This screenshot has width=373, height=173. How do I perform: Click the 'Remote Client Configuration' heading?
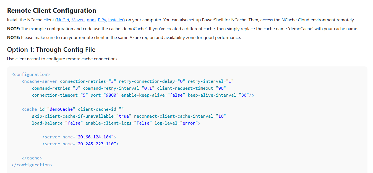pyautogui.click(x=52, y=11)
